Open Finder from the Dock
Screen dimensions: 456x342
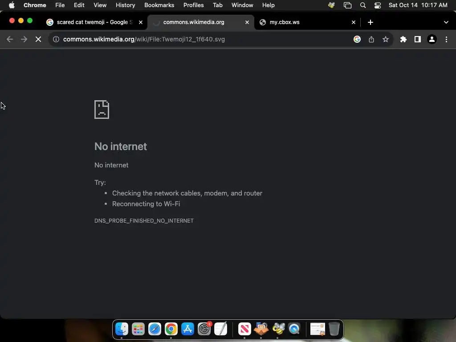click(122, 329)
